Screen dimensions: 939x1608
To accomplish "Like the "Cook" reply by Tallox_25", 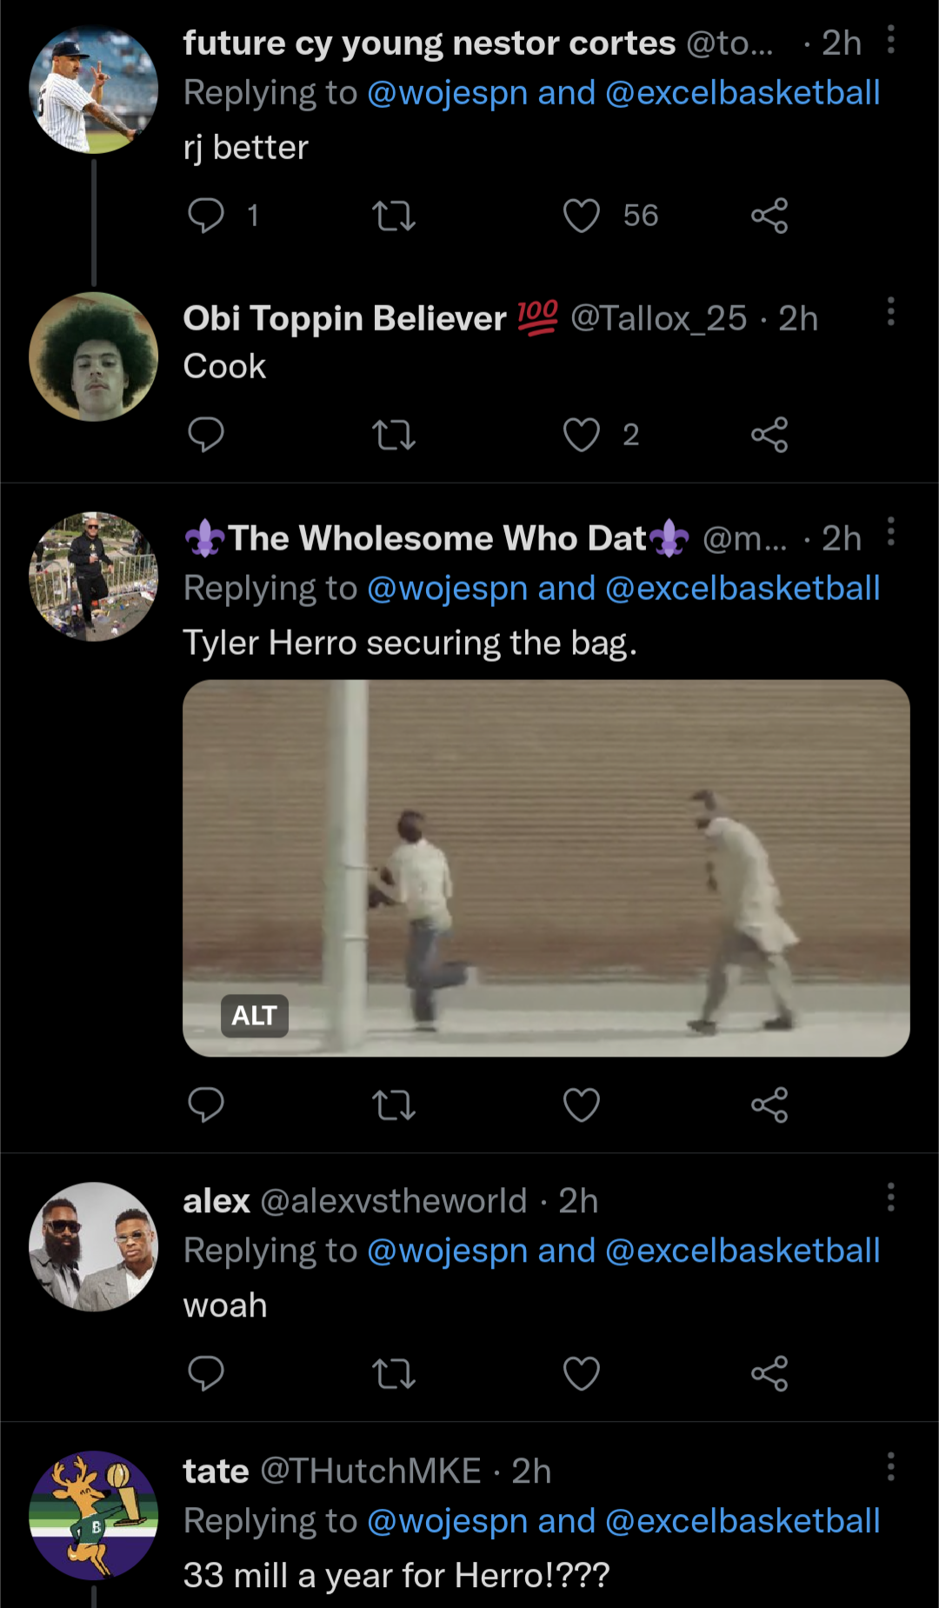I will pos(582,435).
